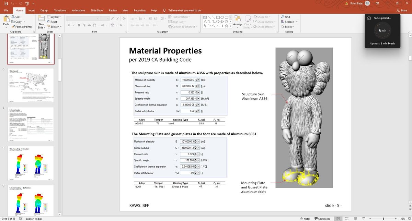Viewport: 412px width, 221px height.
Task: Zoom in using the status bar plus control
Action: [x=396, y=218]
